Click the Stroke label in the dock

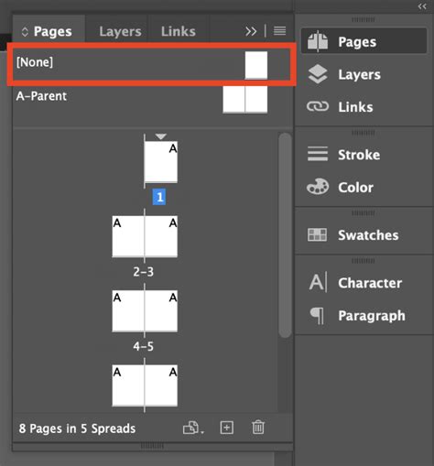359,155
